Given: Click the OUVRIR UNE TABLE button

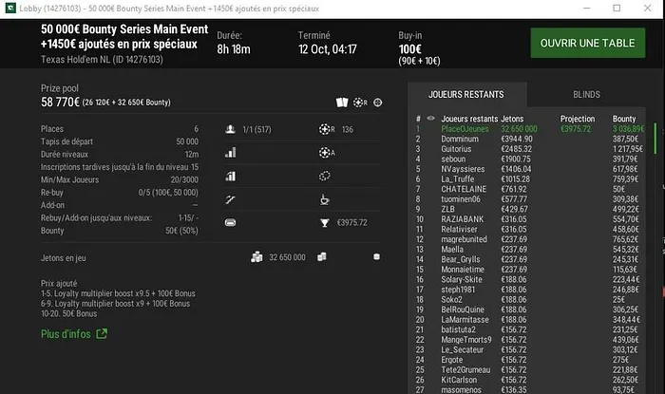Looking at the screenshot, I should [588, 44].
